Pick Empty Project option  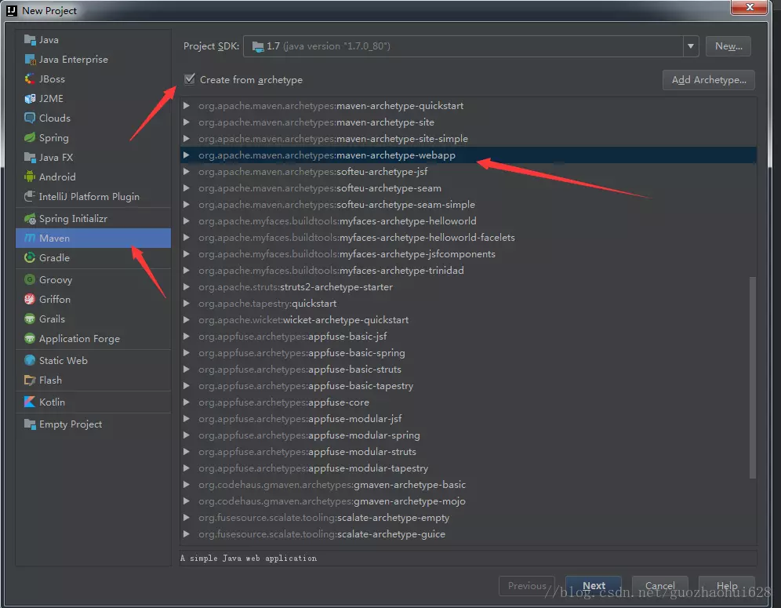93,424
